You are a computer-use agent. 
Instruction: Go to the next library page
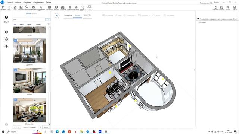click(19, 127)
